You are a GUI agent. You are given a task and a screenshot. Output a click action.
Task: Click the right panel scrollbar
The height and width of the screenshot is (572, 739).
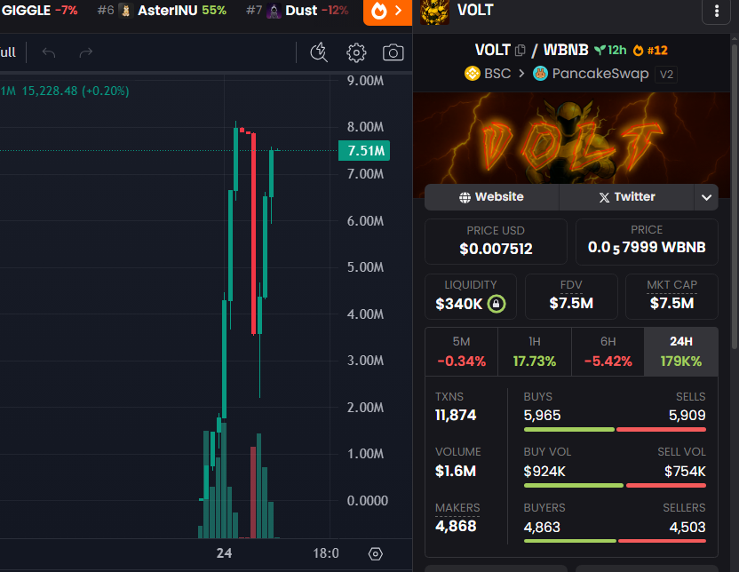[x=735, y=196]
